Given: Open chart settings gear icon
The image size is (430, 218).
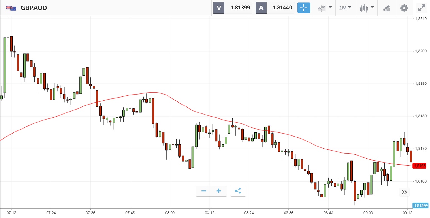Looking at the screenshot, I should click(404, 8).
